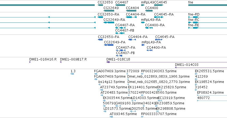Screen dimensions: 227x118
Task: Select transcript CG4404-RA
Action: point(136,14)
